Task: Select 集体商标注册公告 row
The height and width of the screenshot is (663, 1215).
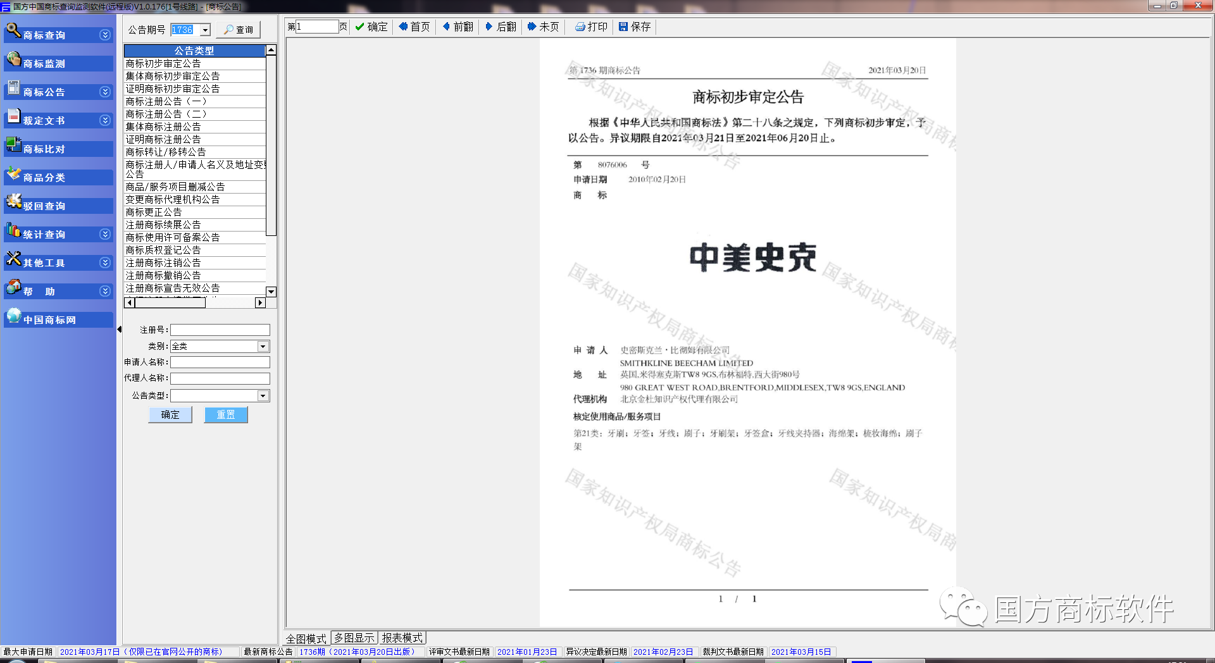Action: [195, 127]
